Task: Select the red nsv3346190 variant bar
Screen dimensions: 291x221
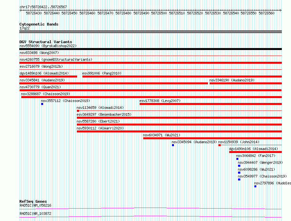Action: 246,83
